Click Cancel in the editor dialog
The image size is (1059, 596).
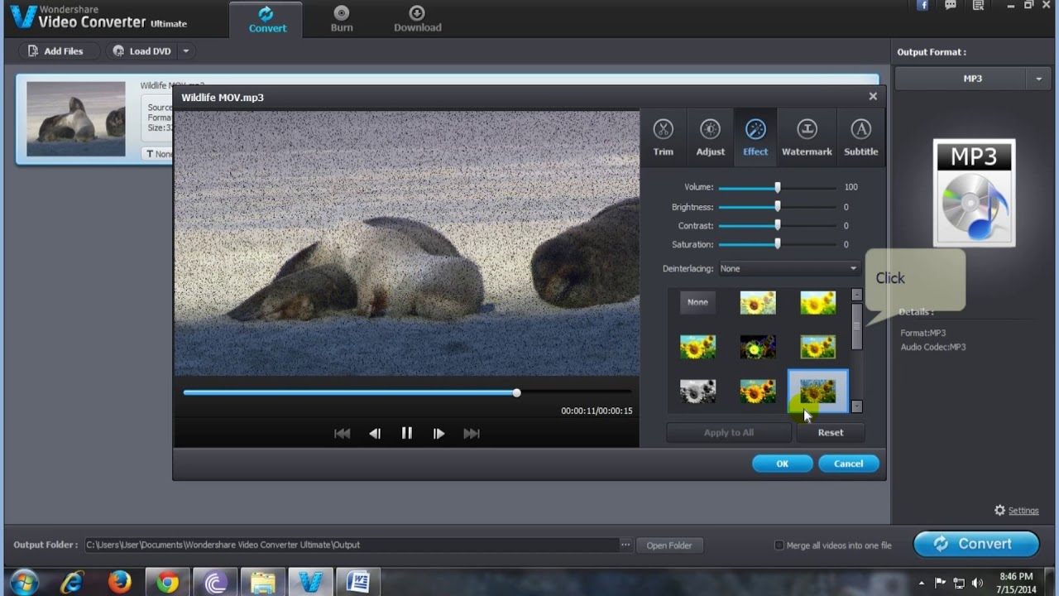point(848,464)
